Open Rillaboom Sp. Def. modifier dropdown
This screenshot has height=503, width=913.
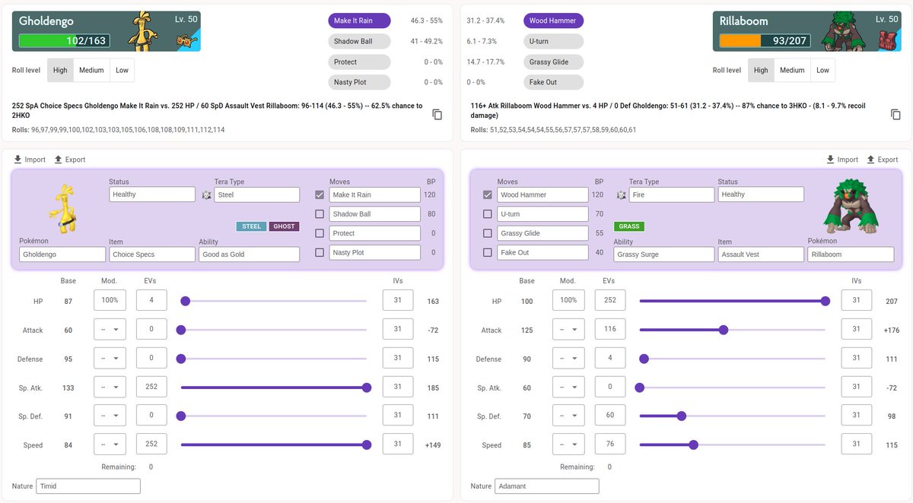click(x=568, y=416)
